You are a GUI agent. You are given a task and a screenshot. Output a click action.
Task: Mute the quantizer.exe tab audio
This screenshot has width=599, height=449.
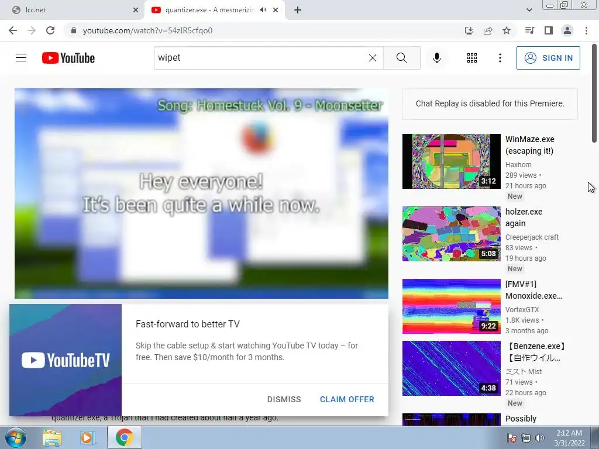point(263,10)
